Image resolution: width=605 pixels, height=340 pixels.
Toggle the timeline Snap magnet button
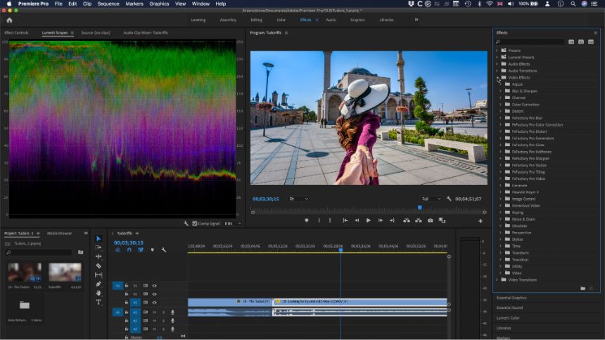(x=129, y=250)
